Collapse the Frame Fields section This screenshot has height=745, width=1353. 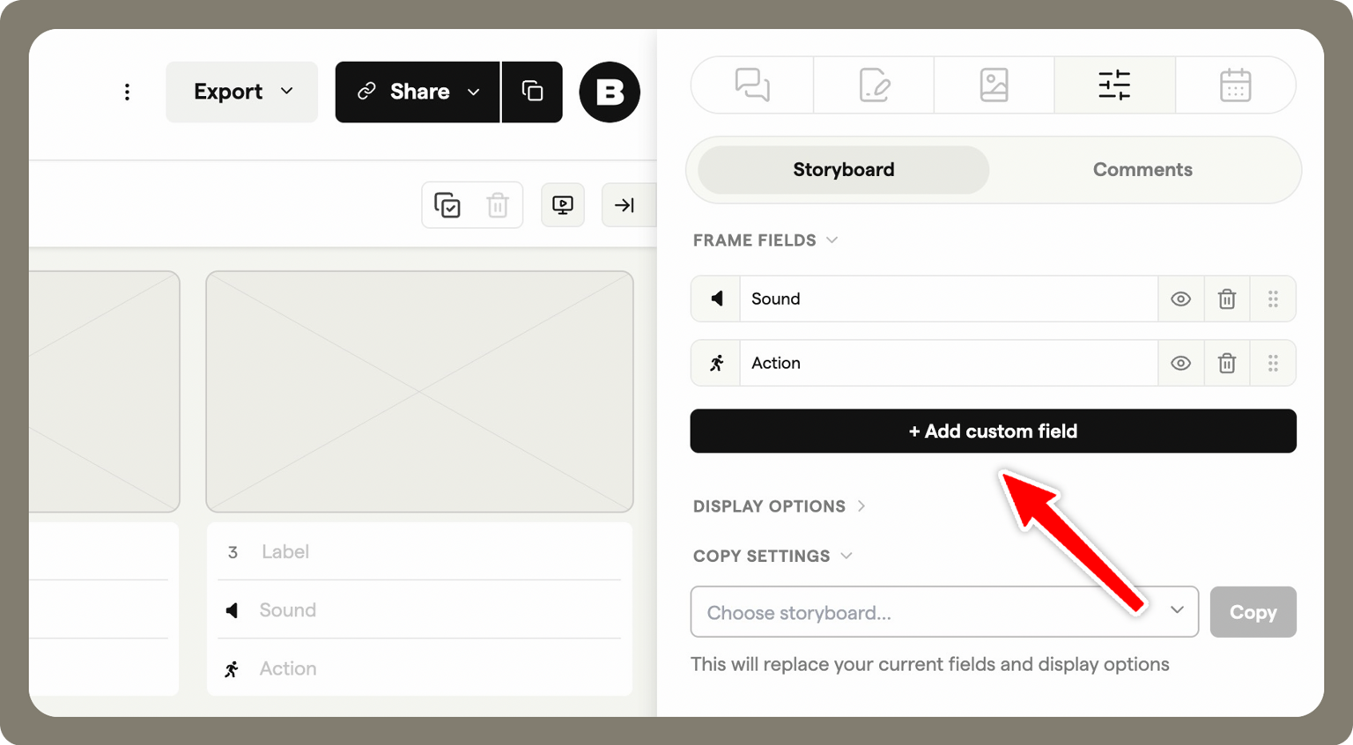pos(765,240)
